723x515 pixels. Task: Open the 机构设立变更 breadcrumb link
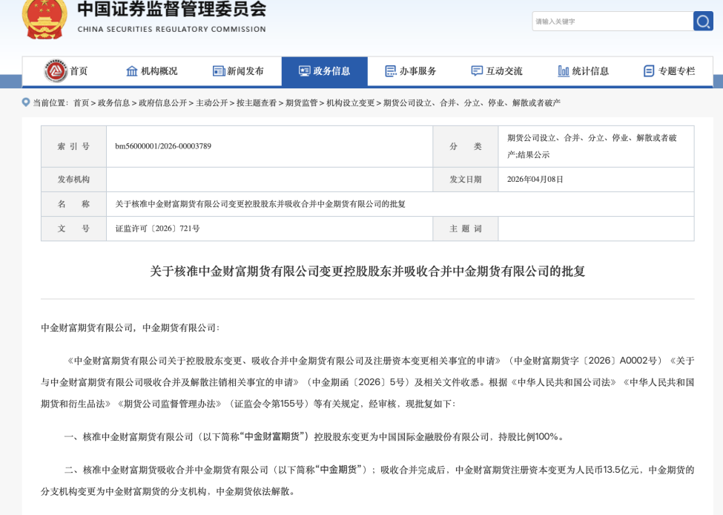point(351,103)
